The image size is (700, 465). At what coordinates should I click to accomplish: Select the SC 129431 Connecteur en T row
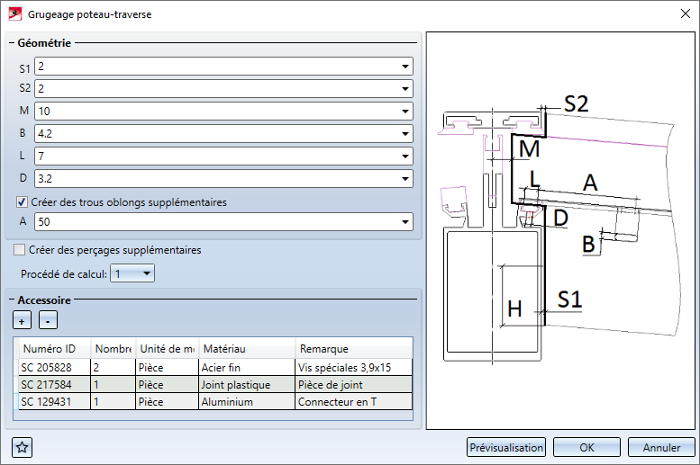click(53, 401)
